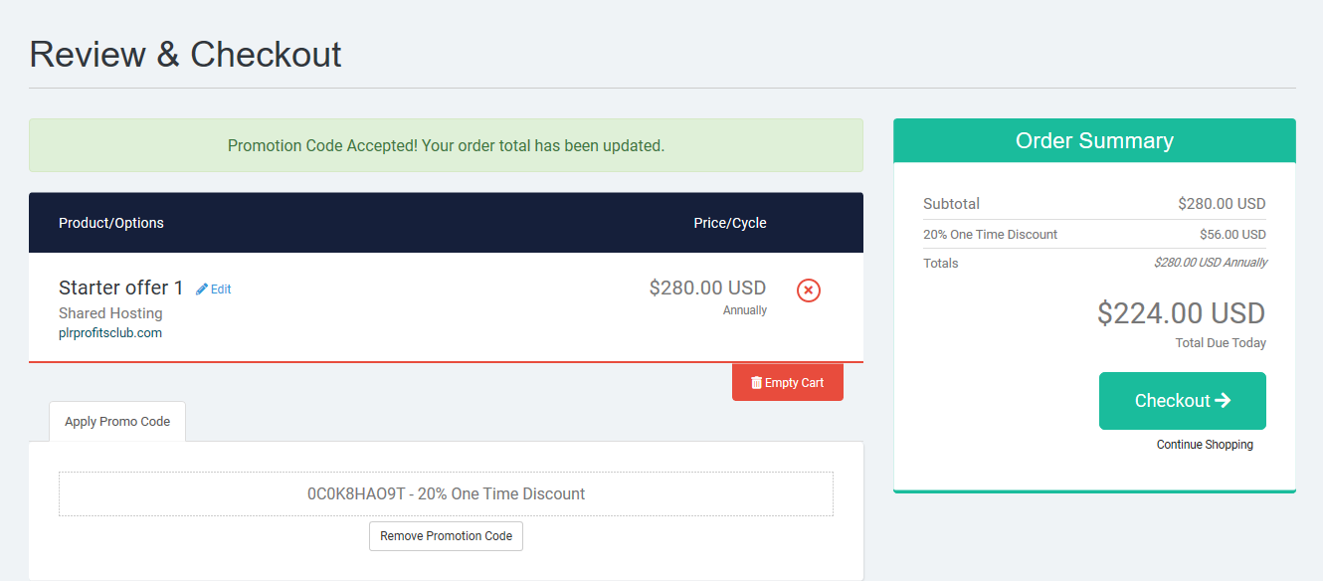Click the Price/Cycle column header
Screen dimensions: 1323x581
pos(730,223)
